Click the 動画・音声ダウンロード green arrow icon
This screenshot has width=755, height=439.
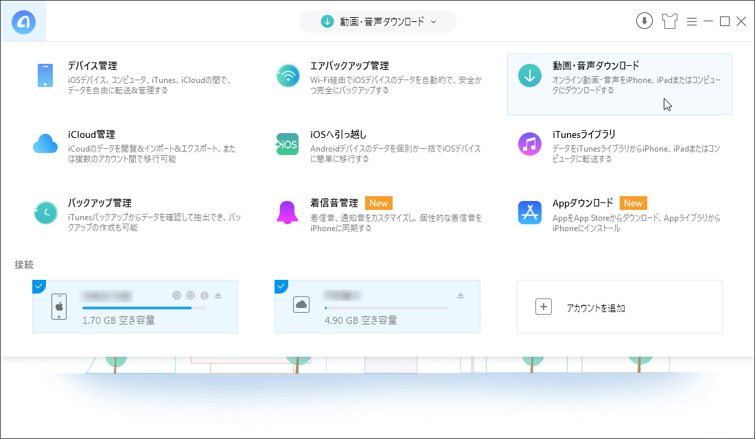click(x=530, y=75)
